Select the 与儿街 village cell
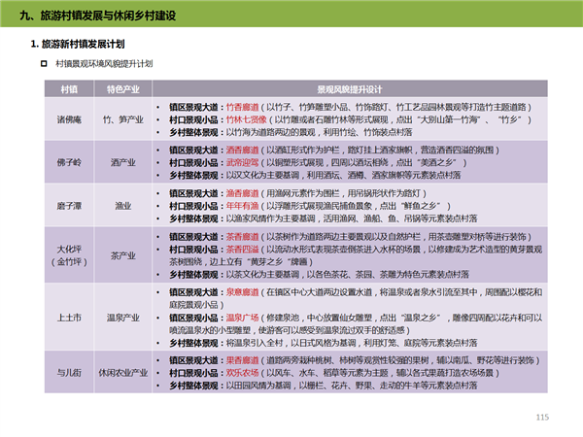The image size is (583, 437). [x=69, y=372]
